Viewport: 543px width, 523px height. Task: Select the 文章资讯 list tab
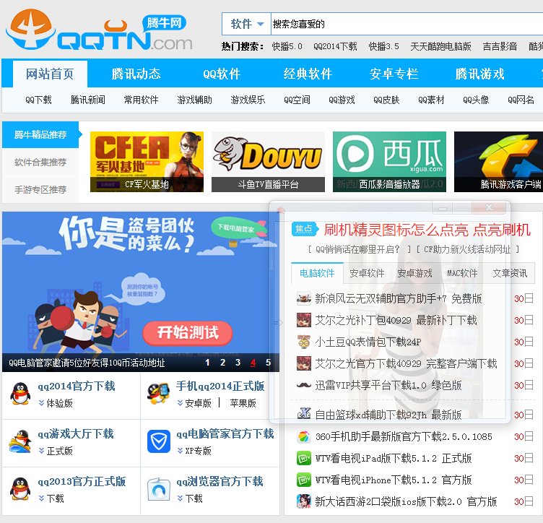[x=510, y=273]
